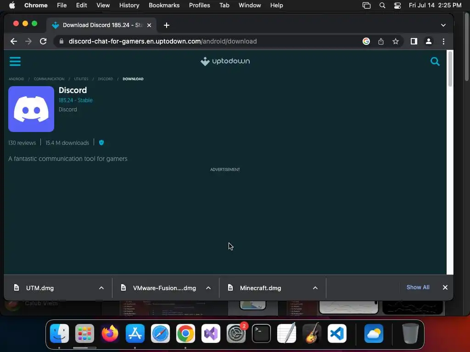Open the Trash in the Dock

410,333
